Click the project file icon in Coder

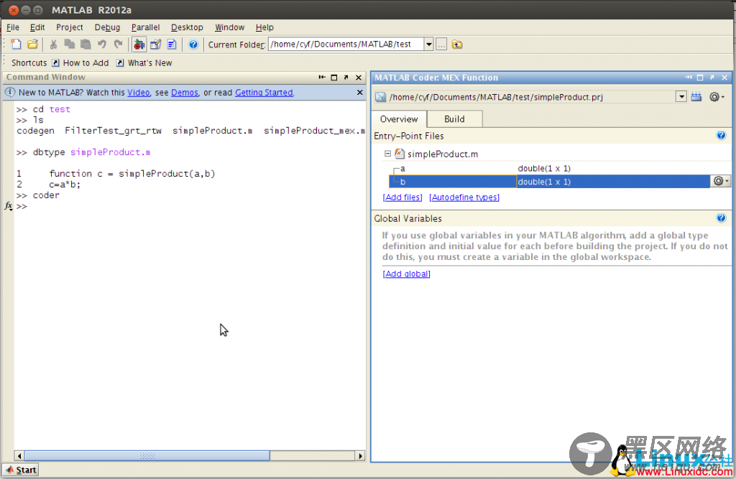coord(380,97)
